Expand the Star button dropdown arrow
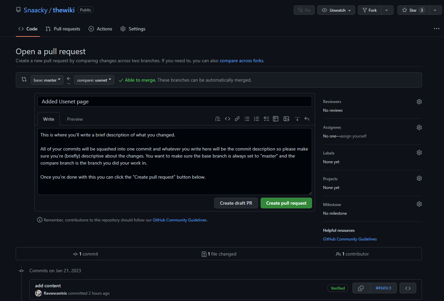 tap(435, 10)
